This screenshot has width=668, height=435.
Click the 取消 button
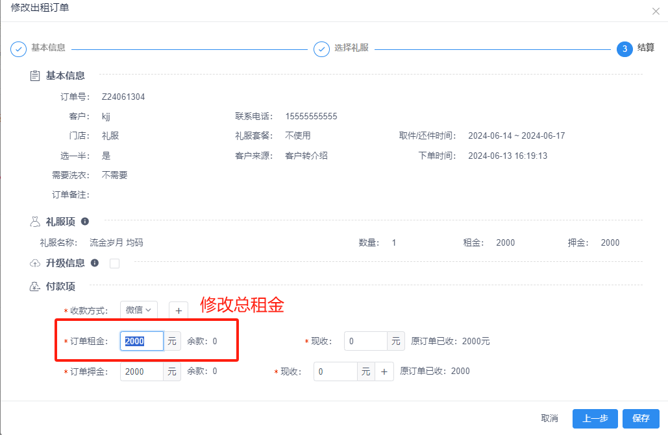point(550,419)
